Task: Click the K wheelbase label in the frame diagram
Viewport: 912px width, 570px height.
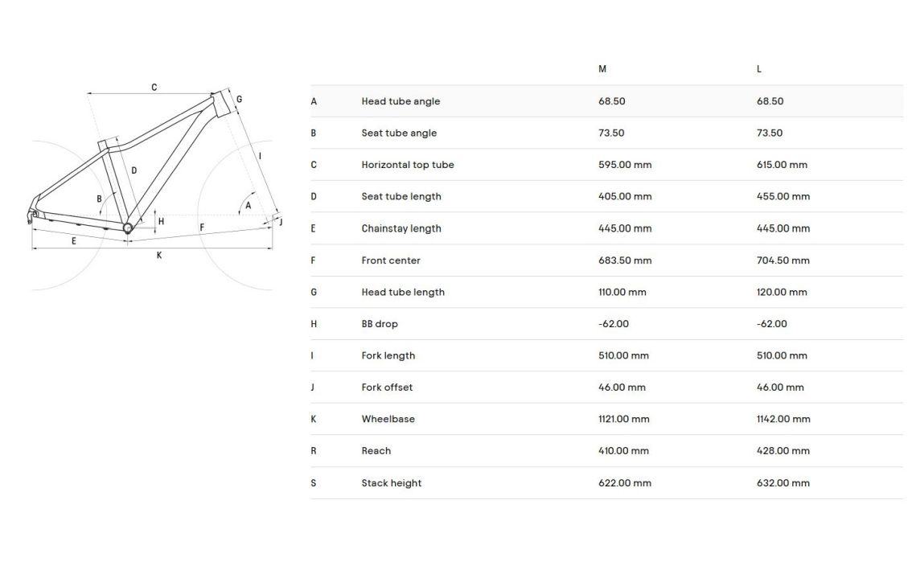Action: (159, 255)
